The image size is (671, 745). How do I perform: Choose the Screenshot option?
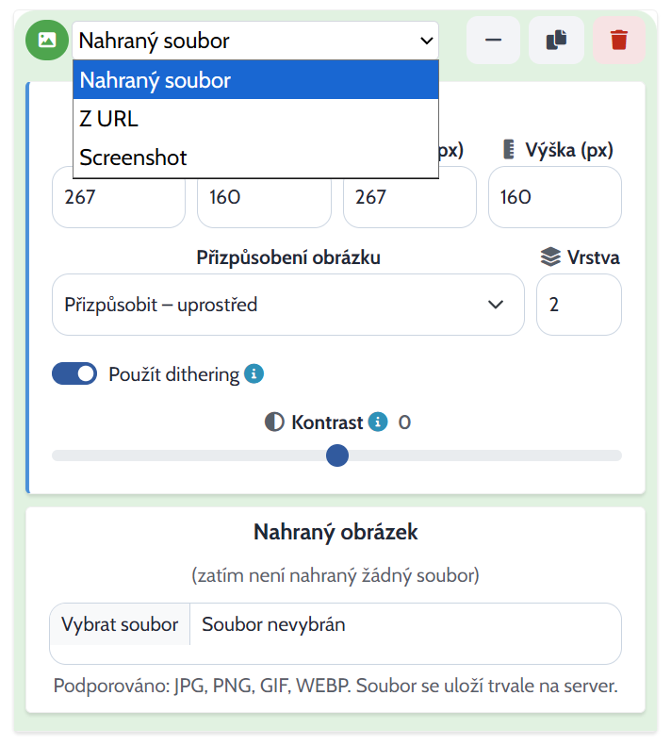255,157
